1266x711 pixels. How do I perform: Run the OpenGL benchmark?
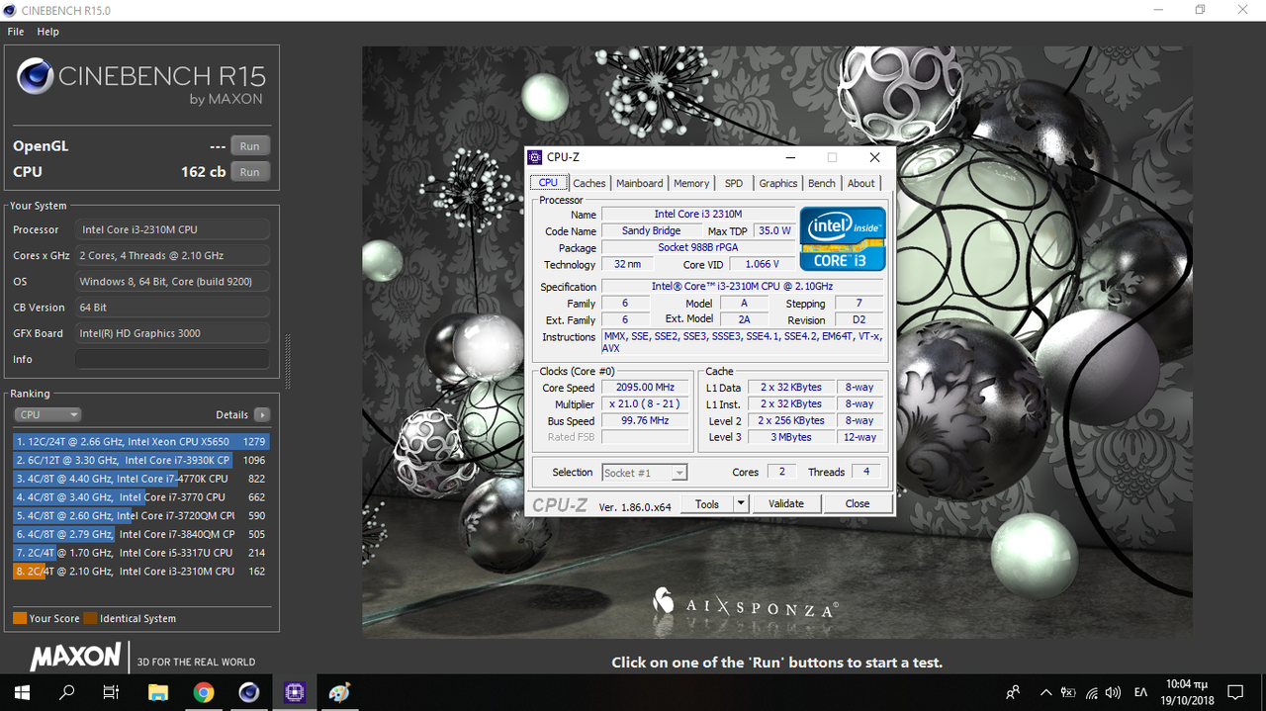click(250, 145)
